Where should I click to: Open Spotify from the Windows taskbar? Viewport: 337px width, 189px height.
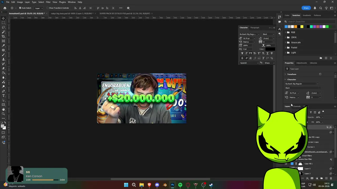pyautogui.click(x=180, y=185)
